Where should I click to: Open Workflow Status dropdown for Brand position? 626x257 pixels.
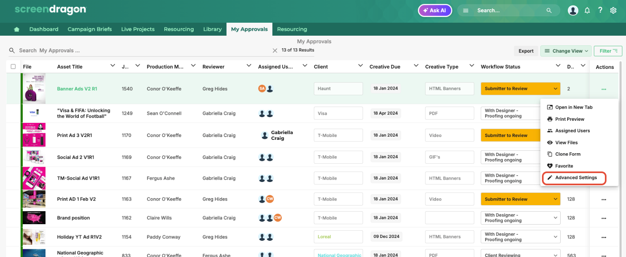tap(520, 218)
